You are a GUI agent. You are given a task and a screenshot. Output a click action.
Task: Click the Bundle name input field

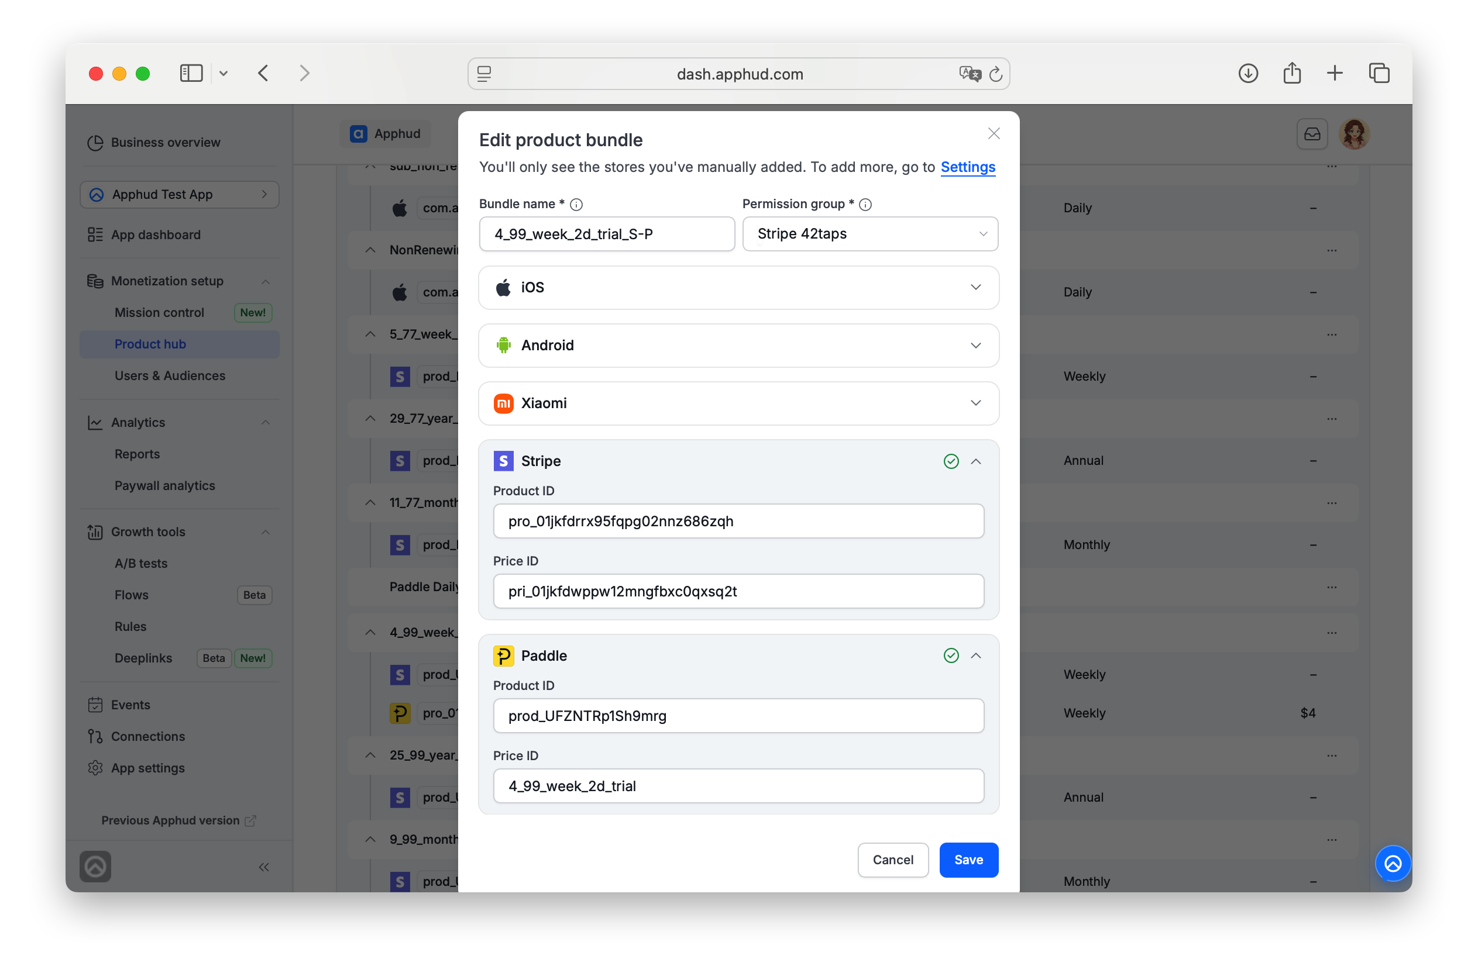(606, 234)
